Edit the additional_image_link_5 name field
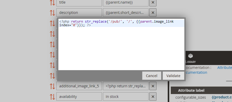 pyautogui.click(x=79, y=86)
